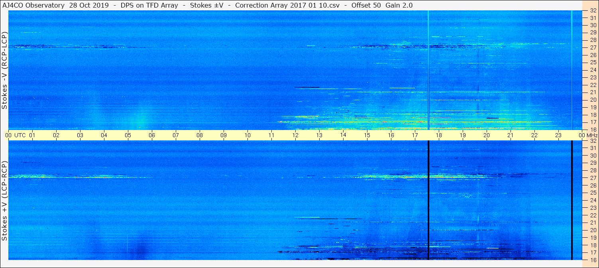Click the '07' hour mark on time axis
599x268 pixels.
(176, 135)
